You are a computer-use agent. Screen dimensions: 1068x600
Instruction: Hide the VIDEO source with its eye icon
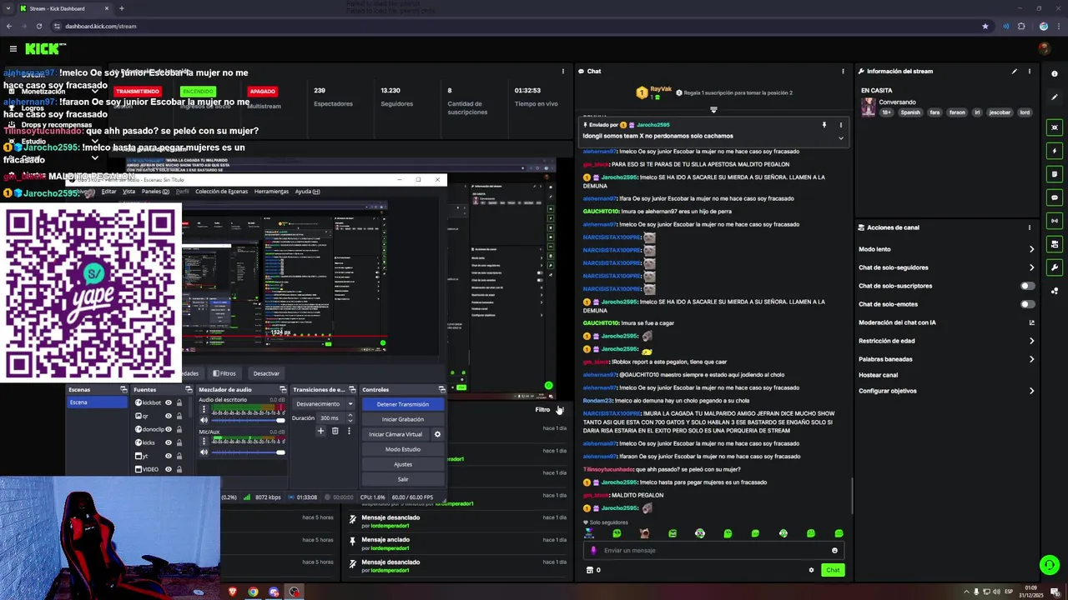click(169, 469)
